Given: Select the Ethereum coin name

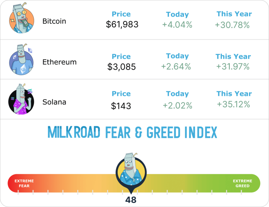Looking at the screenshot, I should pos(59,62).
